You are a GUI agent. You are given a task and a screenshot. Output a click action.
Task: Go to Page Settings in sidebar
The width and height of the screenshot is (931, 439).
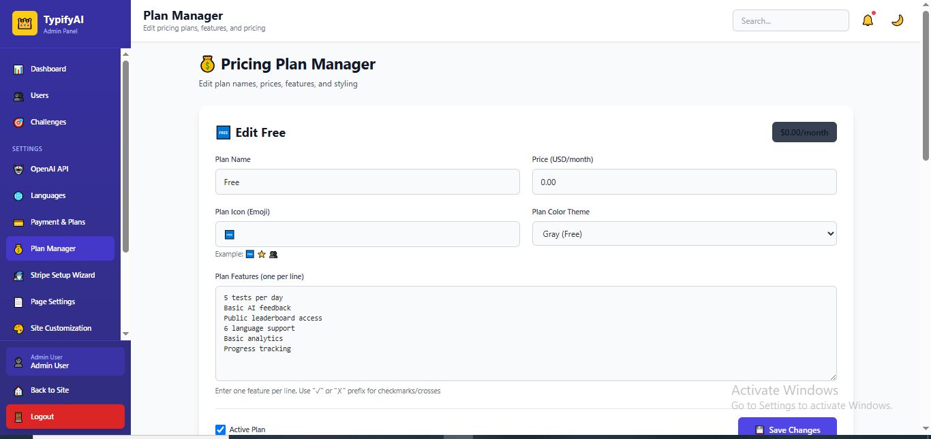tap(52, 302)
